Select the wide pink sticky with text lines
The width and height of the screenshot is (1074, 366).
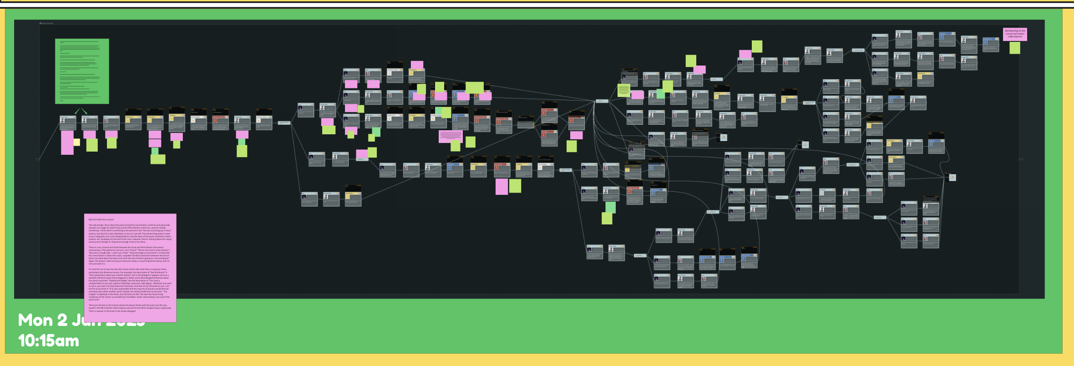[451, 136]
